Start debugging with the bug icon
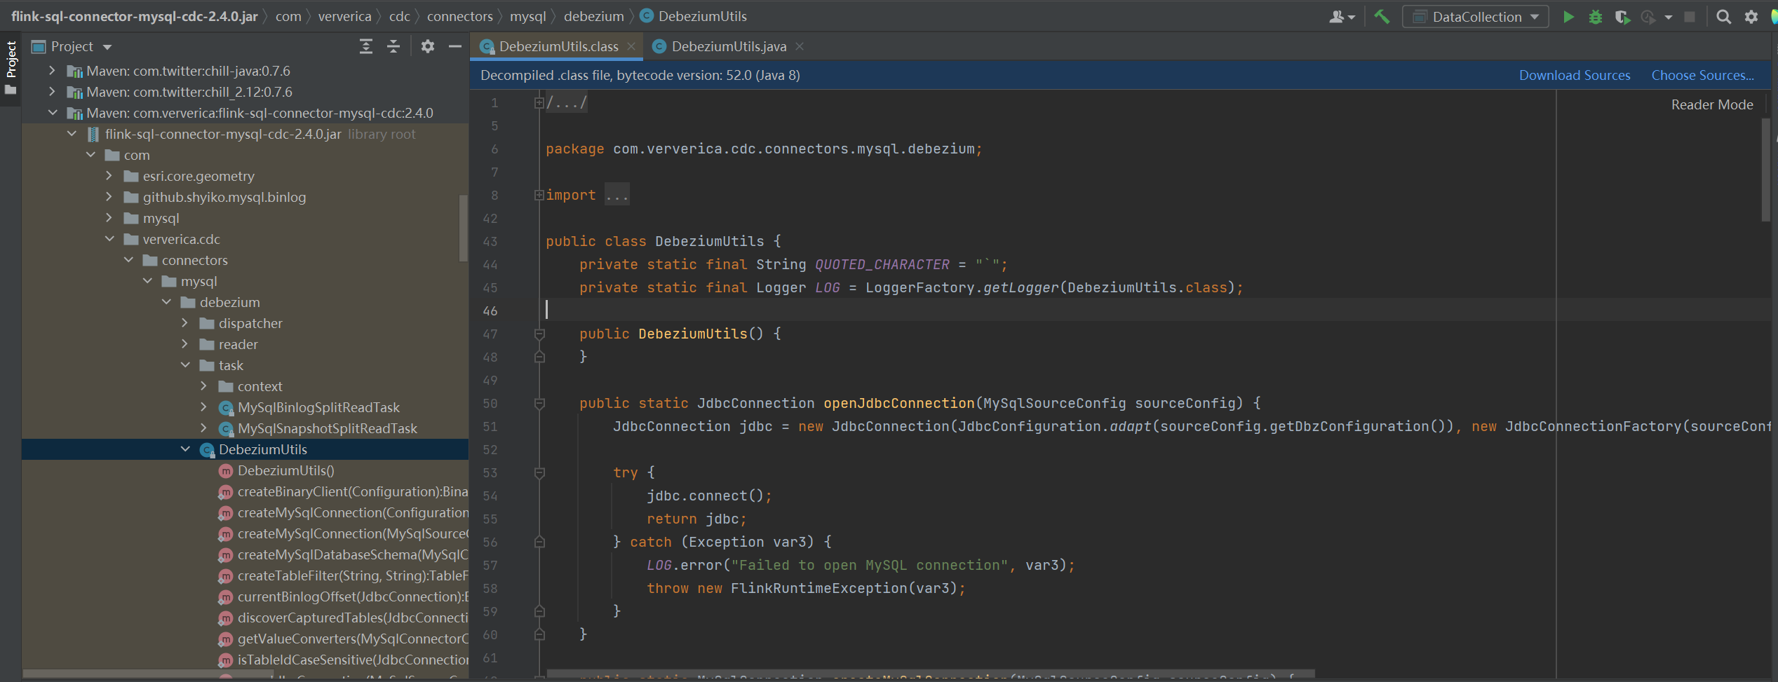The height and width of the screenshot is (682, 1778). click(1596, 17)
